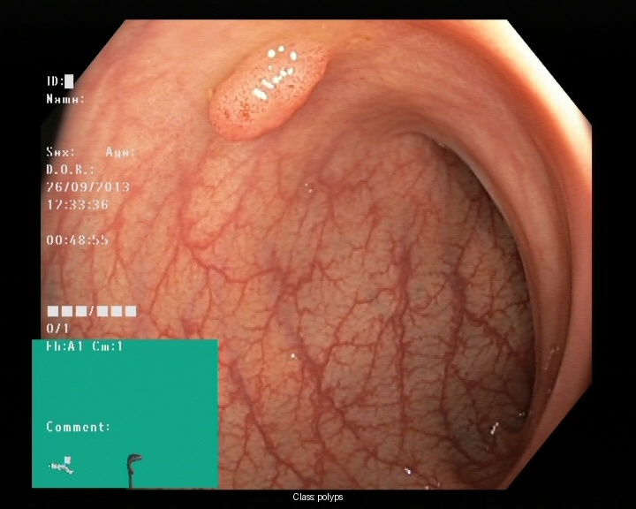
Task: Click the '0/1' image counter
Action: pyautogui.click(x=57, y=328)
